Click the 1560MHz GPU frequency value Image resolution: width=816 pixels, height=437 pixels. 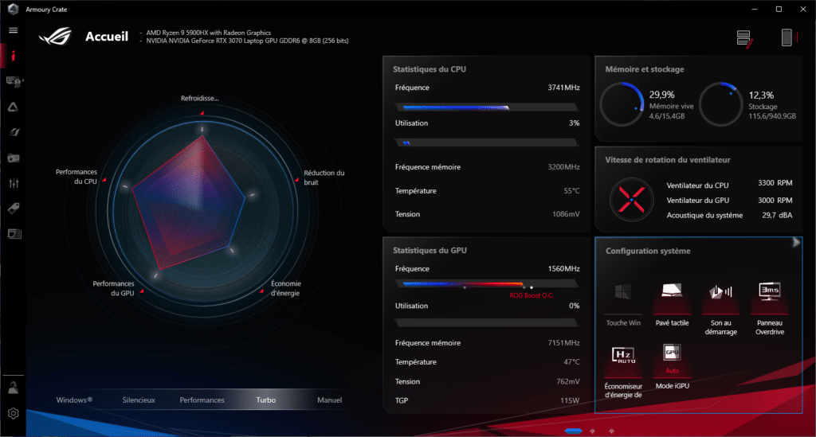(563, 269)
